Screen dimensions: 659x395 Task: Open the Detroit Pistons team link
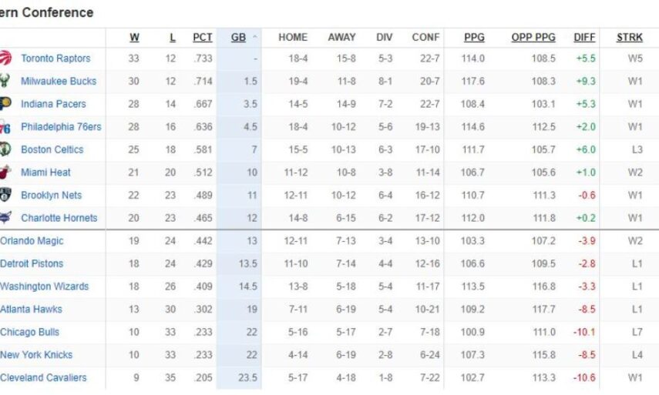[32, 264]
